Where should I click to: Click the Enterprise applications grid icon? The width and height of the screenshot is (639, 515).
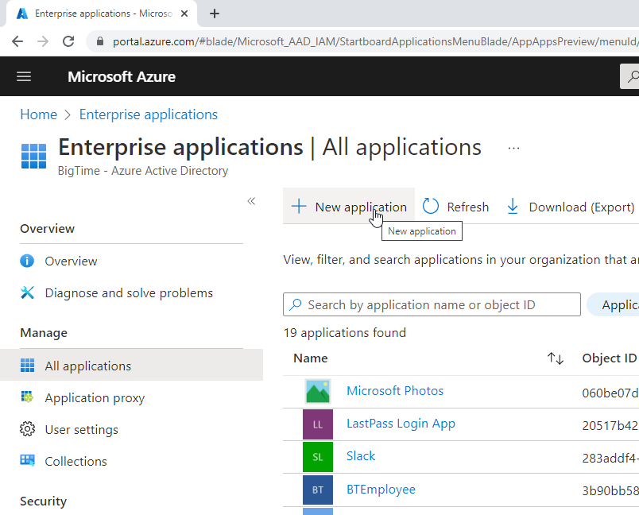click(33, 156)
